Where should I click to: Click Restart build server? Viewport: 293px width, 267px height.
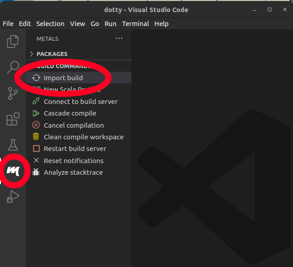[x=75, y=149]
